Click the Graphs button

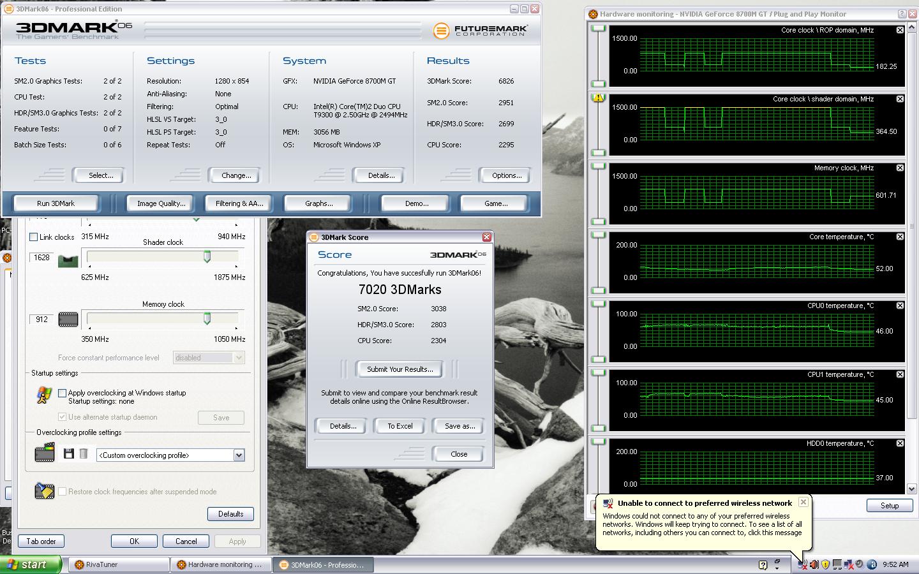click(318, 203)
